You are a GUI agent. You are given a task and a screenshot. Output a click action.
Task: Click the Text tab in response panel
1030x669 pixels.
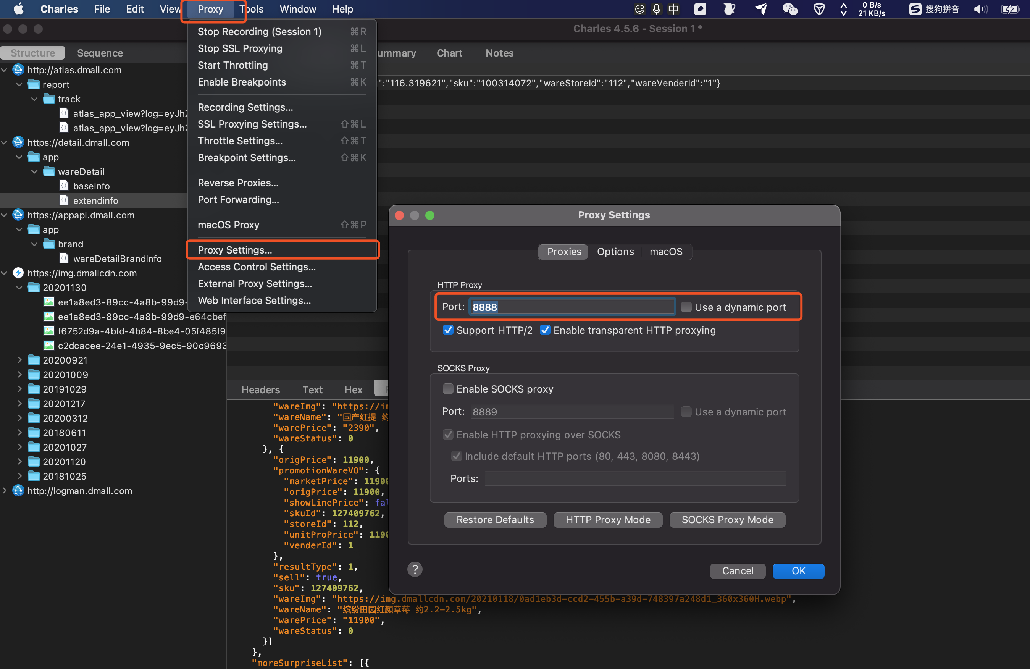pyautogui.click(x=312, y=389)
